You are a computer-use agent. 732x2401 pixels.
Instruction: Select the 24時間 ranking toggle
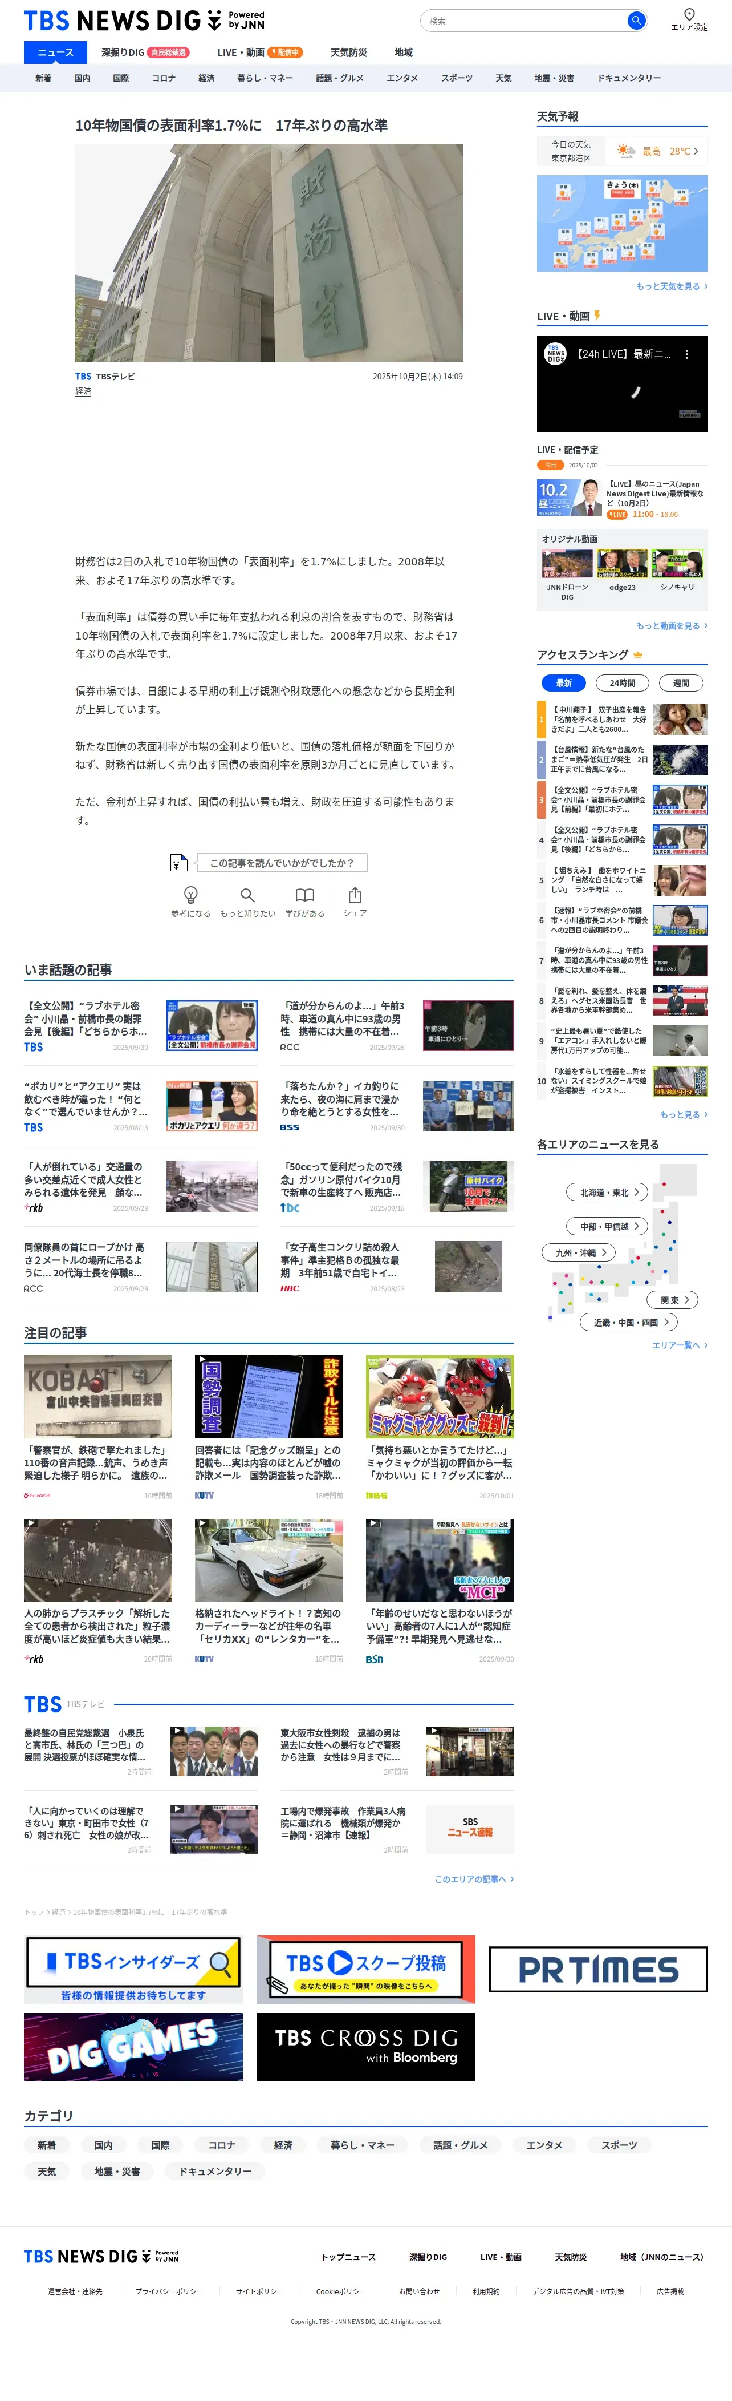(622, 683)
